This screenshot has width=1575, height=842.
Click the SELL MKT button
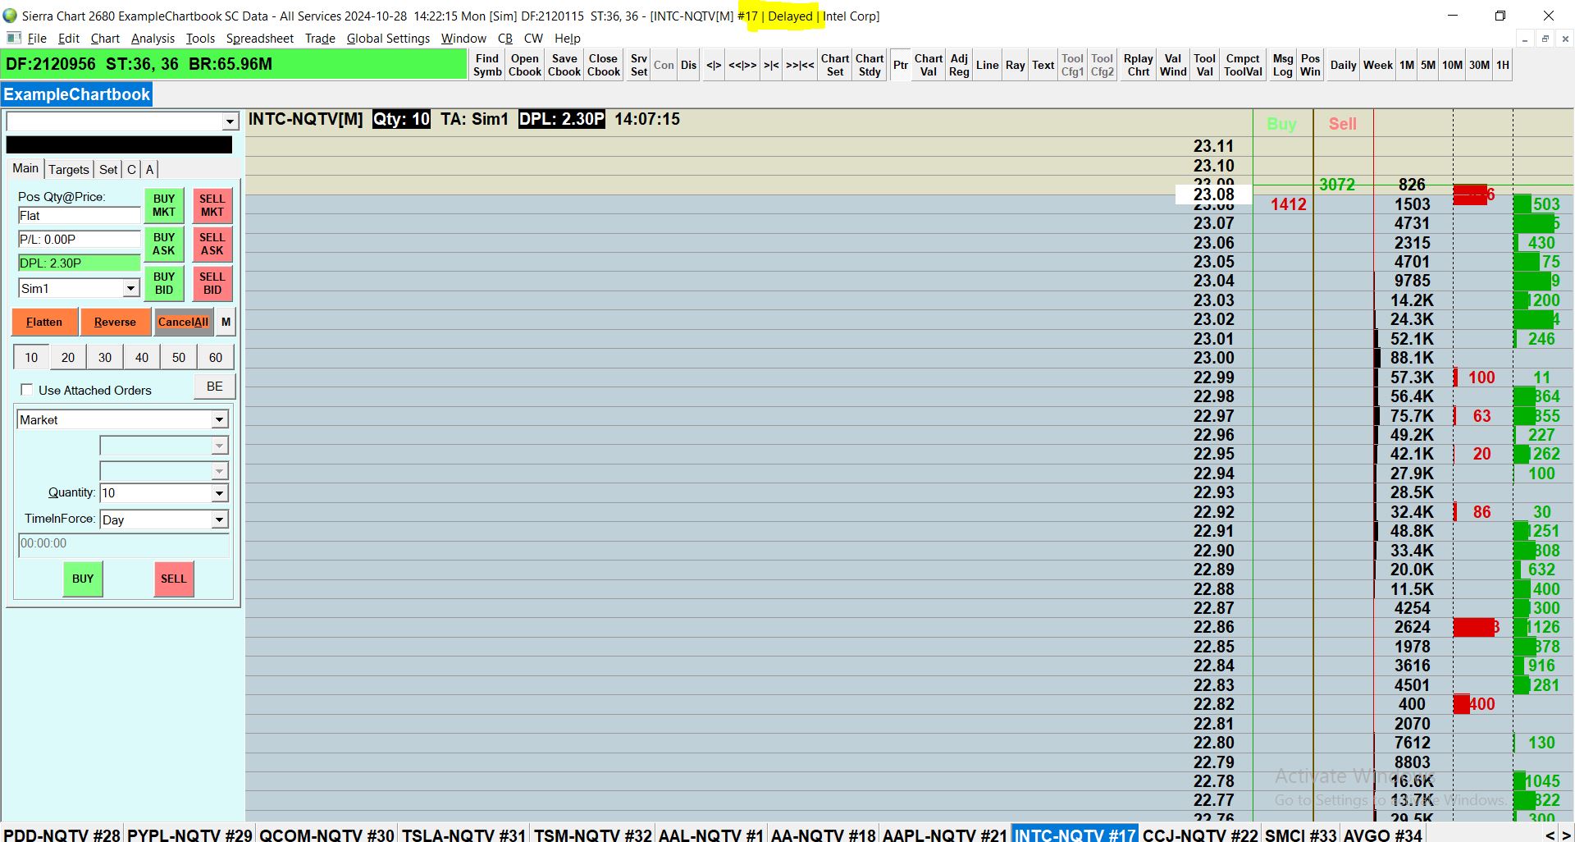pos(212,205)
